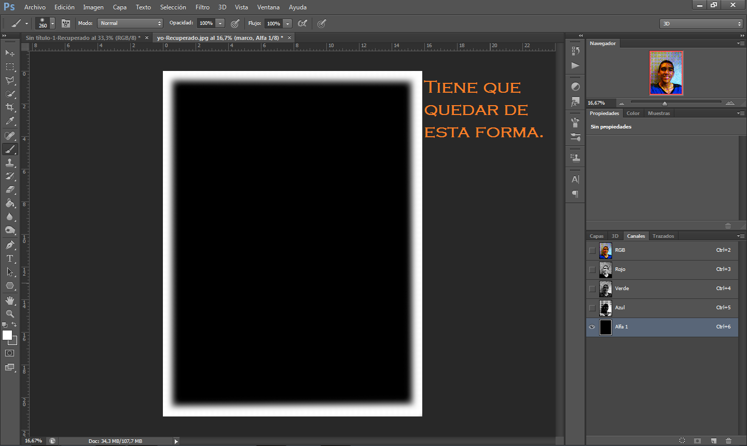Set the background color swatch
Screen dimensions: 747x446
tap(15, 342)
